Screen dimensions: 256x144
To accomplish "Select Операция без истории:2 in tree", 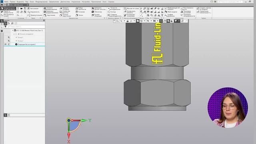I will click(26, 44).
